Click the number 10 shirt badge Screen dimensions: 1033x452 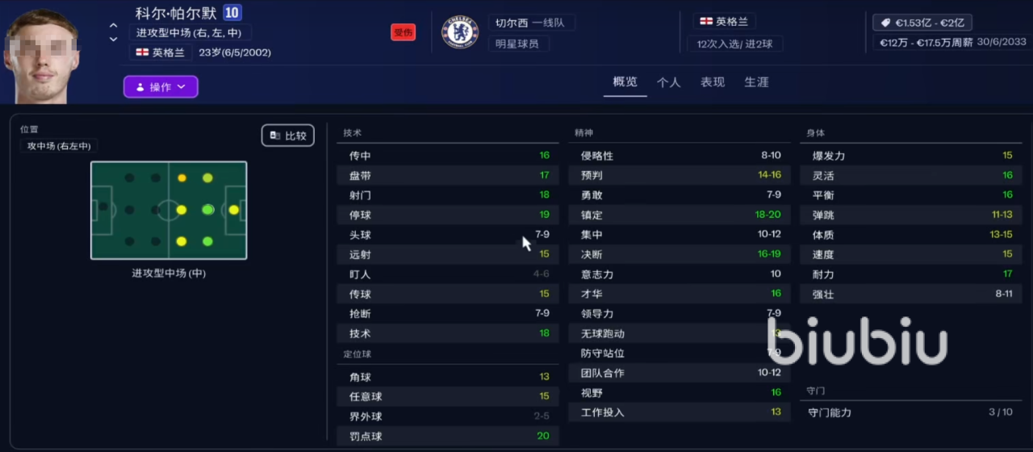tap(232, 13)
